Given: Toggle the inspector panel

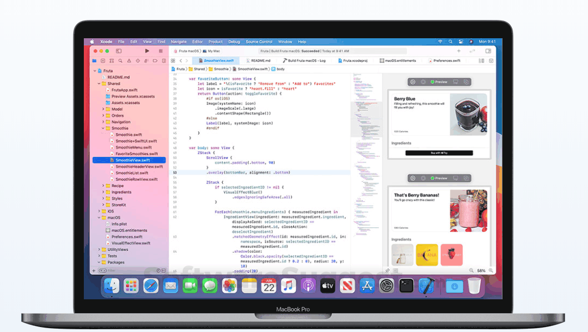Looking at the screenshot, I should pyautogui.click(x=488, y=51).
